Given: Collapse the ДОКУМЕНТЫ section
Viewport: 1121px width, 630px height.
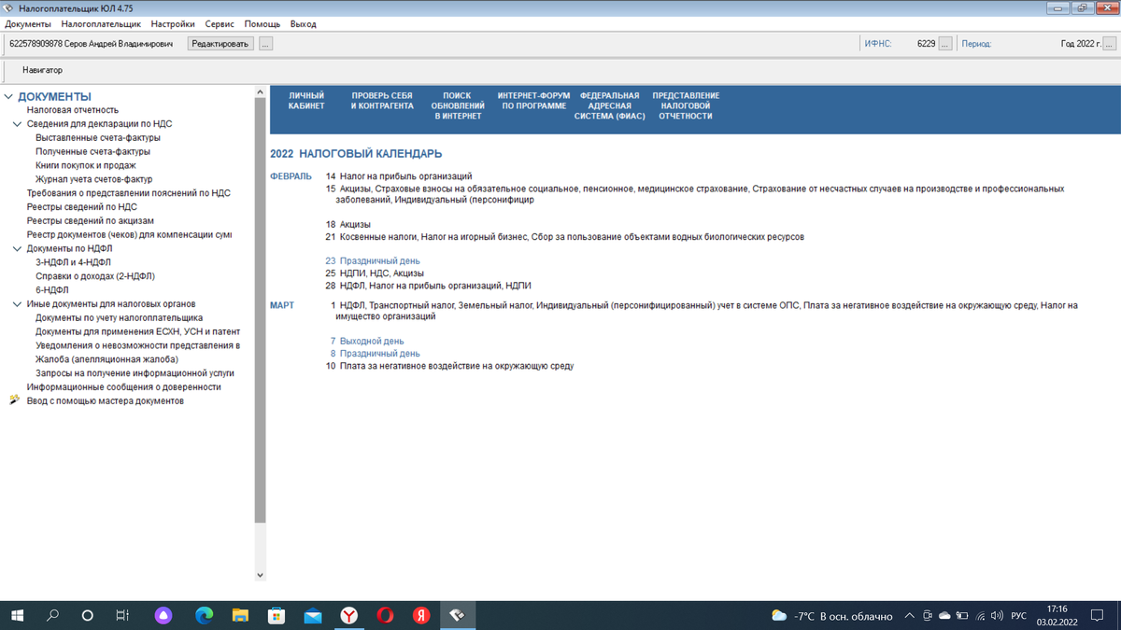Looking at the screenshot, I should (x=8, y=96).
